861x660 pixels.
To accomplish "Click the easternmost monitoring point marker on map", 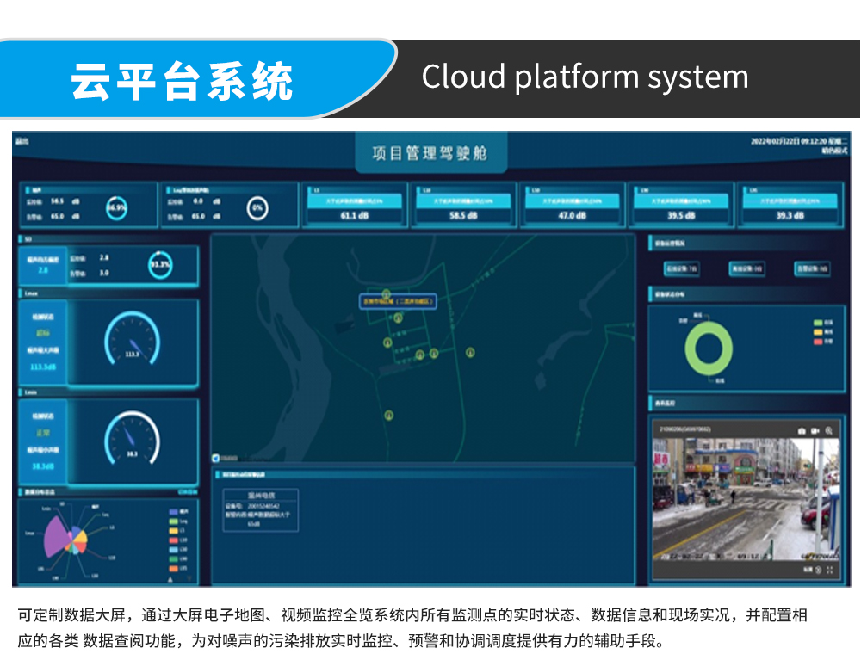I will [470, 352].
